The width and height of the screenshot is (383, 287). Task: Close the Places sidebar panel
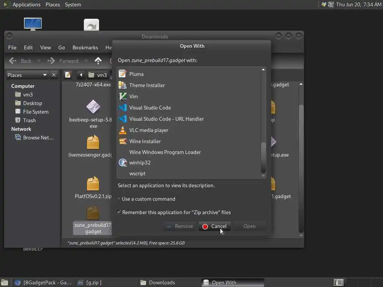pyautogui.click(x=54, y=75)
